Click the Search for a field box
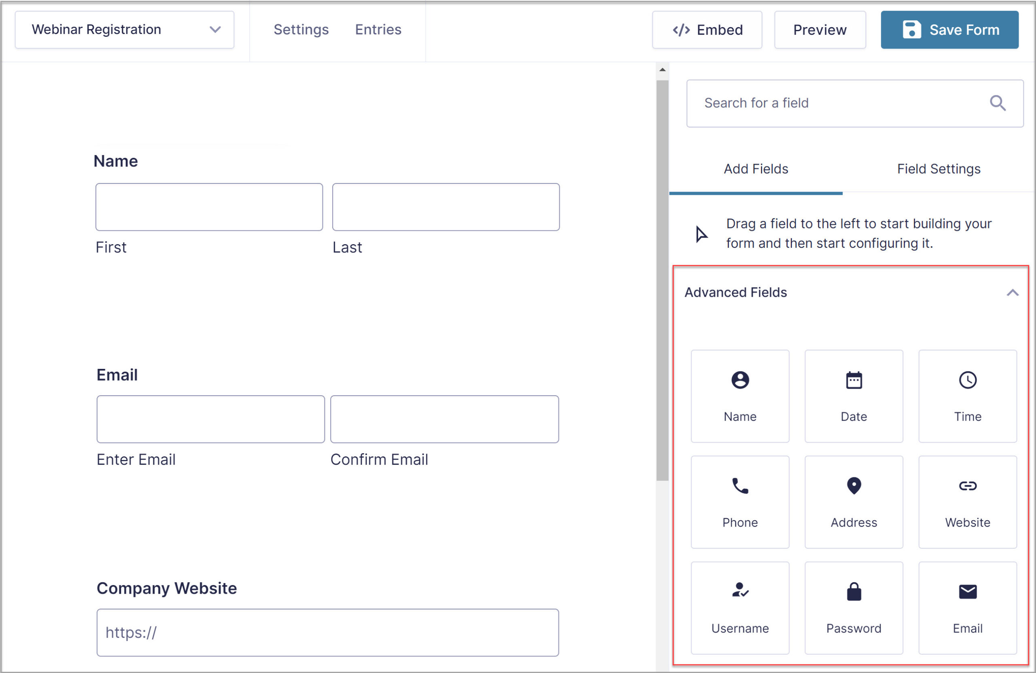Image resolution: width=1036 pixels, height=673 pixels. 854,103
